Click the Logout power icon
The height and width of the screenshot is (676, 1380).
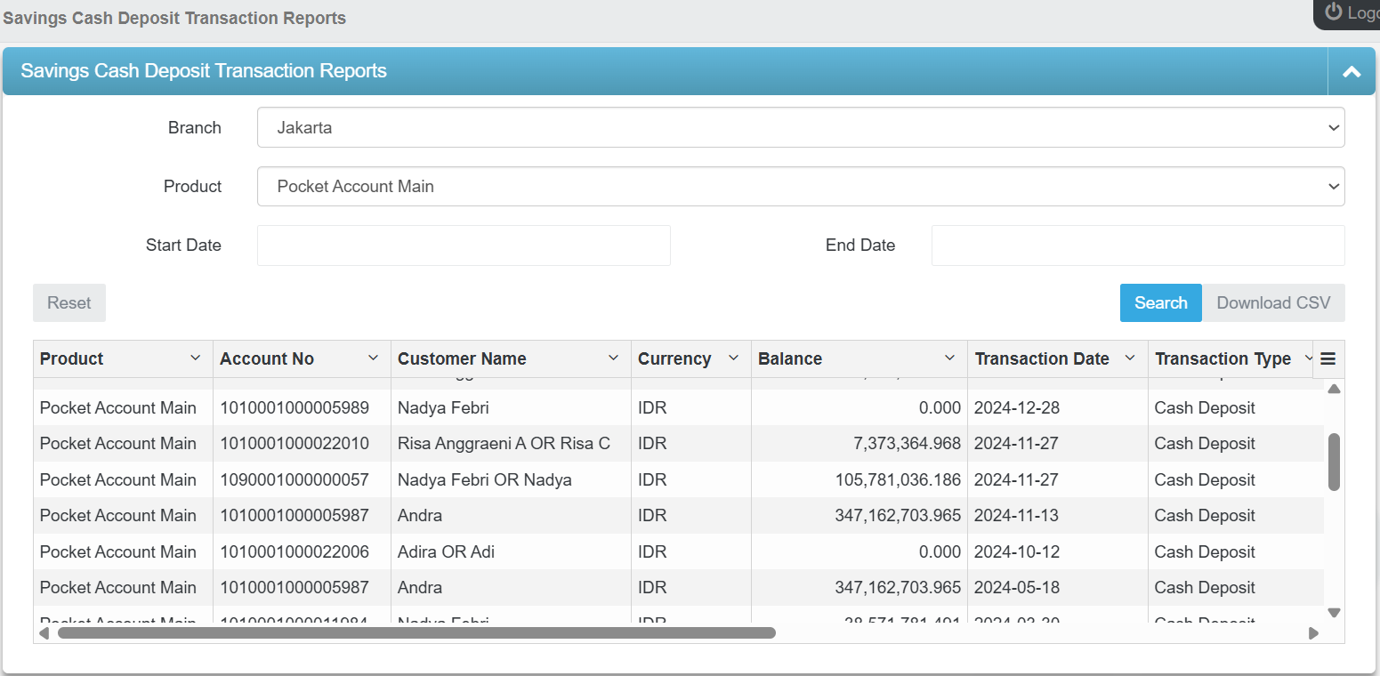[x=1333, y=12]
